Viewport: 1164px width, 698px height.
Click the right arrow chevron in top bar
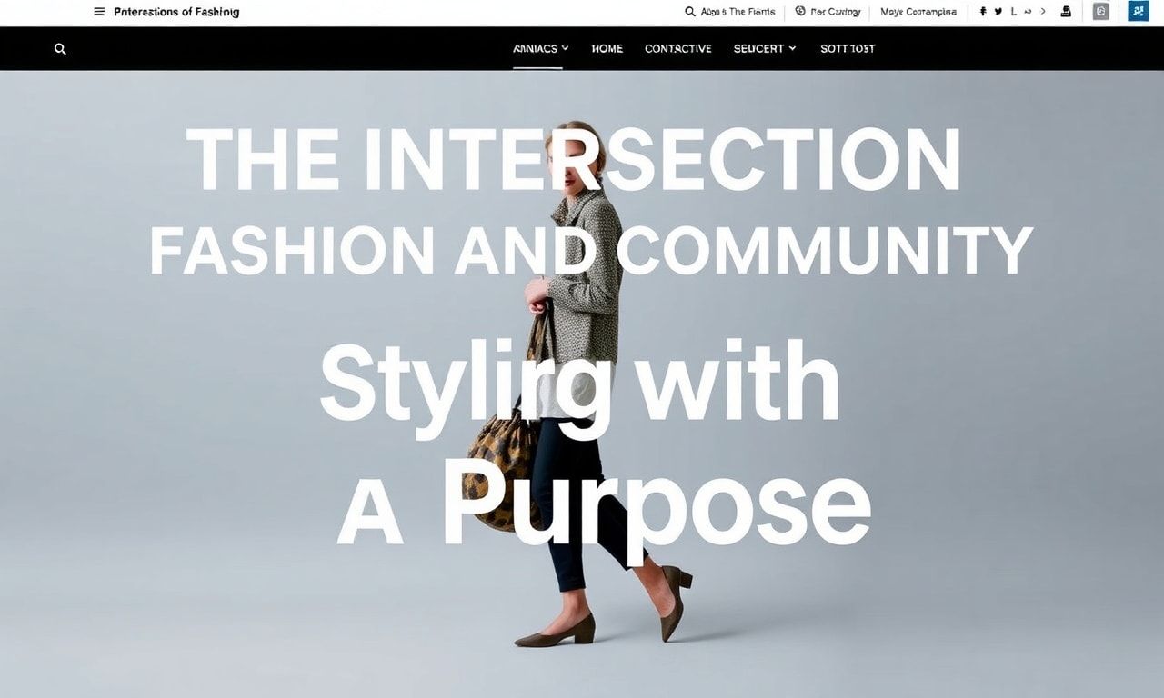point(1043,12)
